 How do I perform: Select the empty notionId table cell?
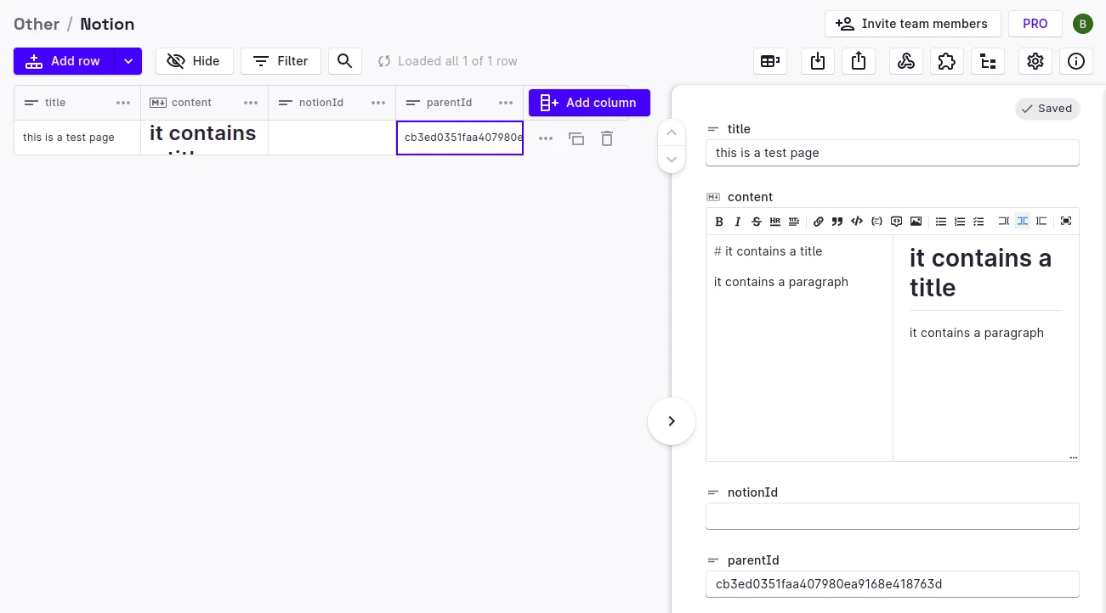[x=332, y=138]
